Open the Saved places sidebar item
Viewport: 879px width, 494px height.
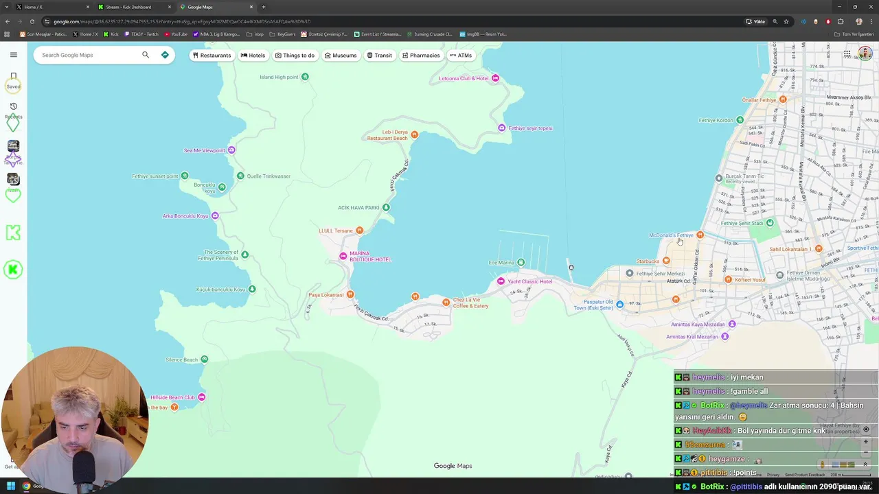[x=13, y=80]
